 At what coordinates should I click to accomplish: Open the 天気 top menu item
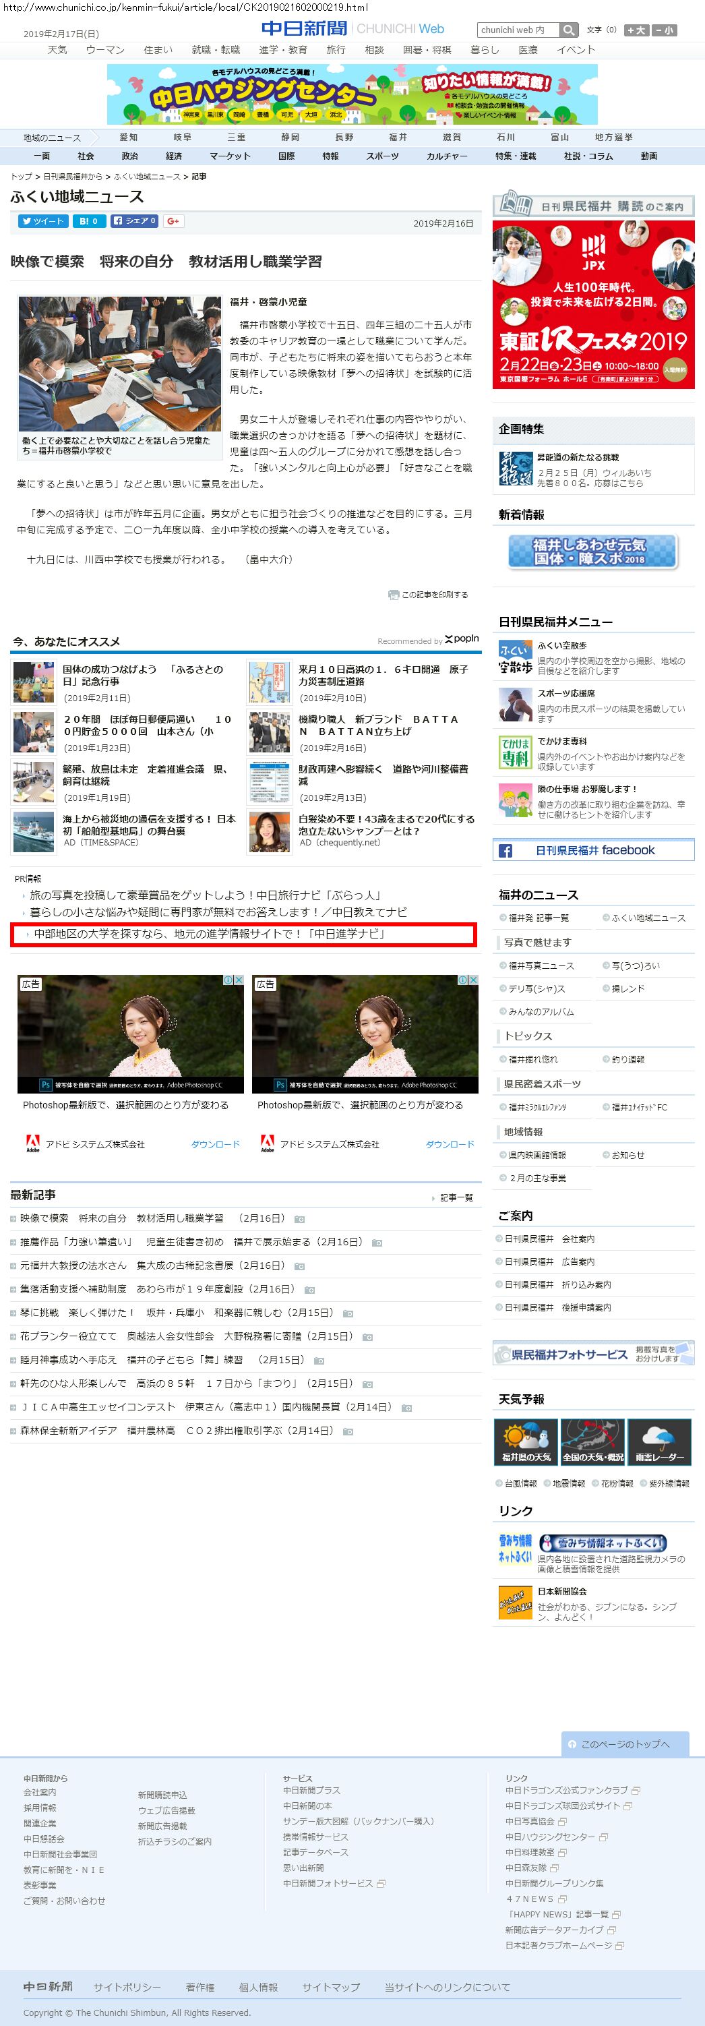click(x=57, y=49)
